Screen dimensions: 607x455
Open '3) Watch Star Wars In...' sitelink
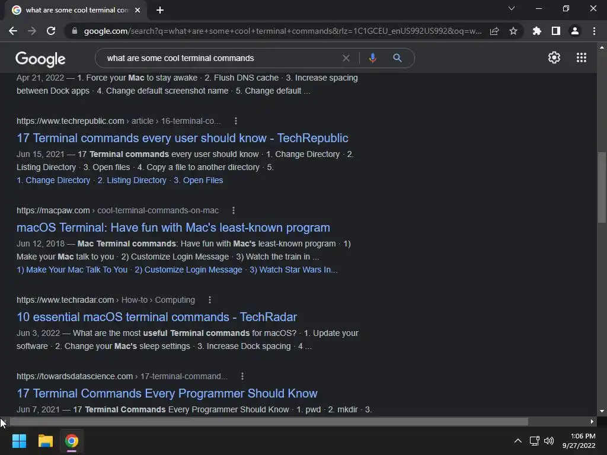(x=293, y=270)
